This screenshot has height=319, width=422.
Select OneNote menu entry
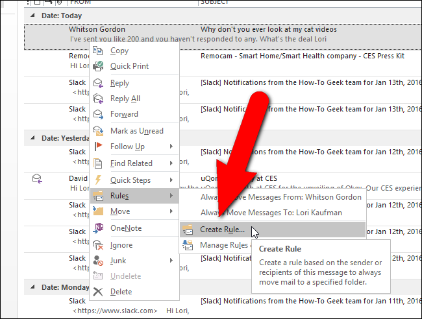point(134,228)
